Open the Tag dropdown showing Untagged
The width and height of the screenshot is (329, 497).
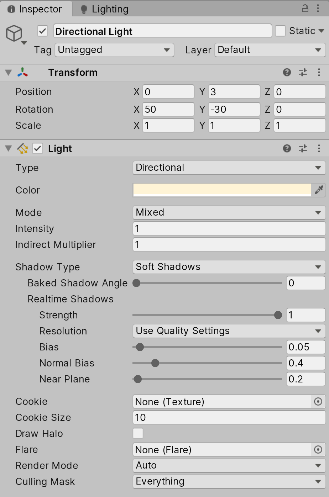pos(114,50)
